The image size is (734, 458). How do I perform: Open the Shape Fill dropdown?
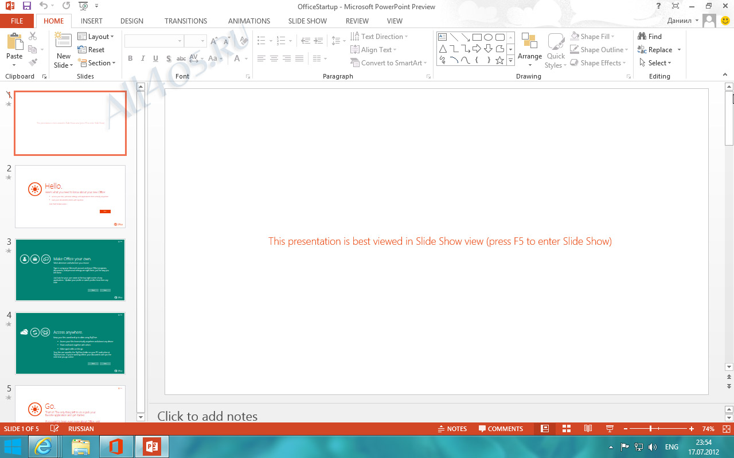594,36
